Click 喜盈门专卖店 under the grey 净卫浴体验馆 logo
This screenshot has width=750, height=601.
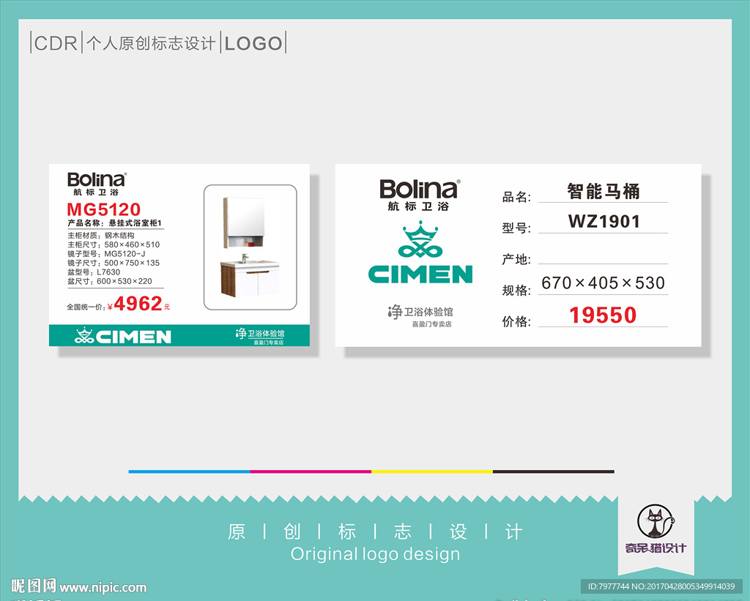431,324
